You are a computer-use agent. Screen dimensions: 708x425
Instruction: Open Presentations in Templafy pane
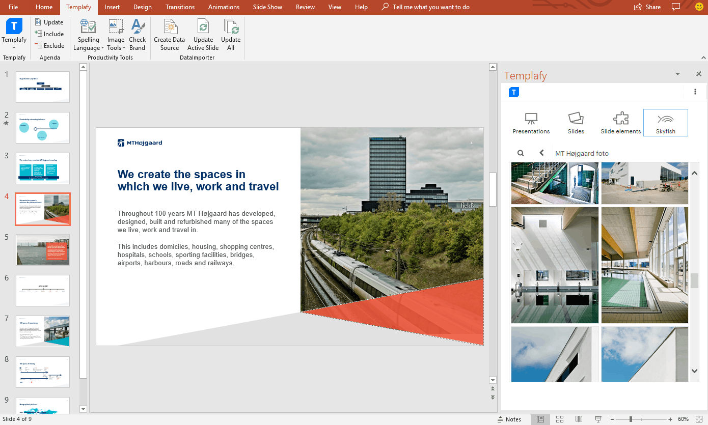click(531, 123)
